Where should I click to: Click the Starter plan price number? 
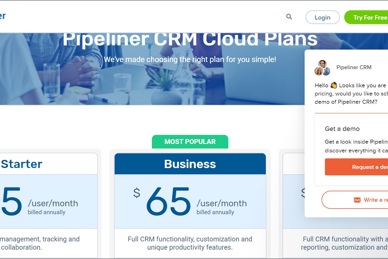12,202
